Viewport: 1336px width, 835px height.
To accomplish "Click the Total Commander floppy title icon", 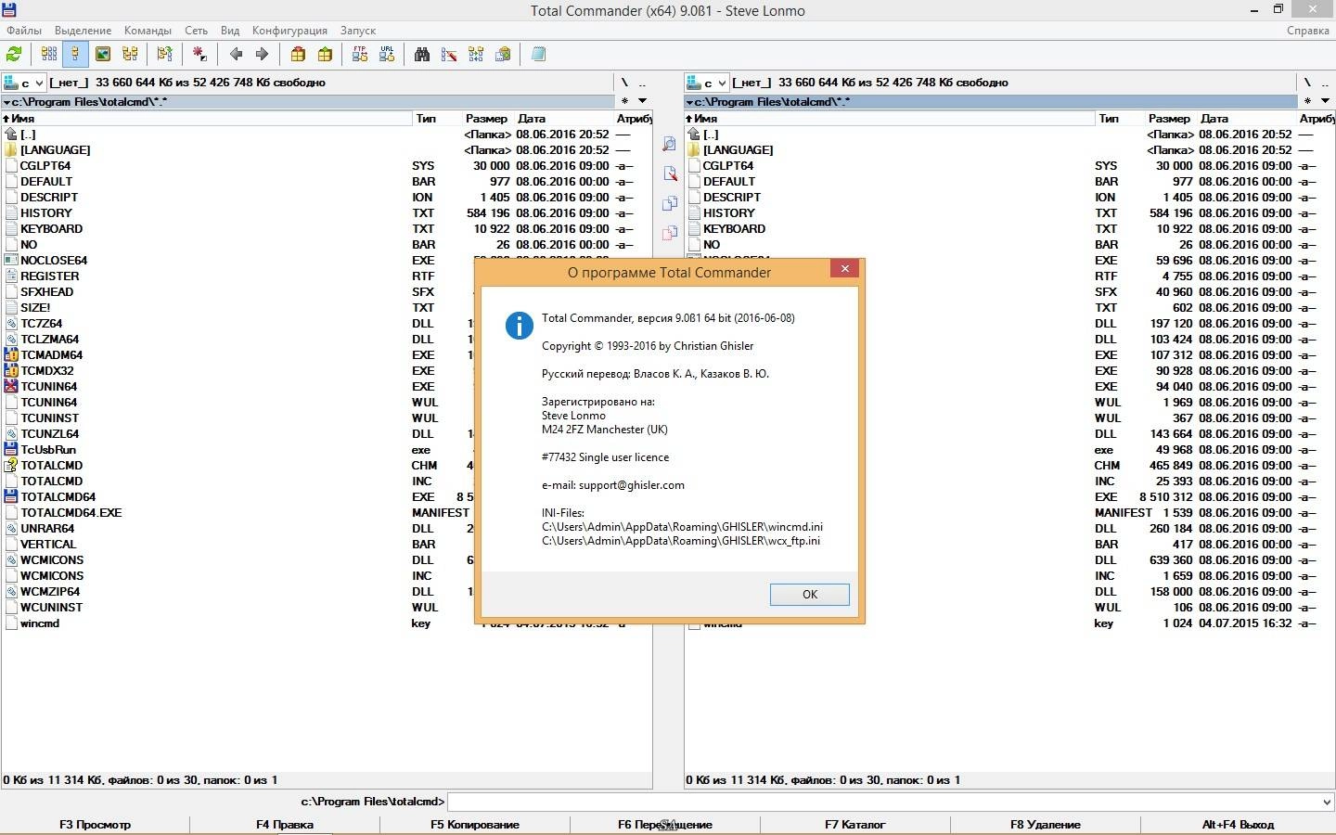I will pos(8,10).
